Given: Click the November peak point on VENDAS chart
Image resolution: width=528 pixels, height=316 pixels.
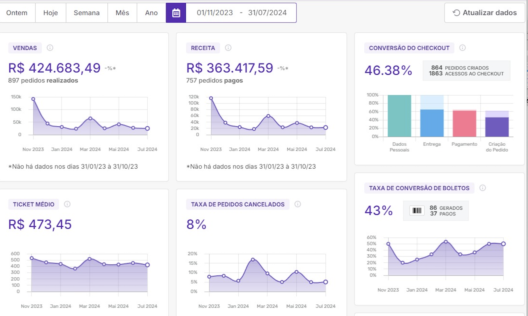Looking at the screenshot, I should coord(33,99).
